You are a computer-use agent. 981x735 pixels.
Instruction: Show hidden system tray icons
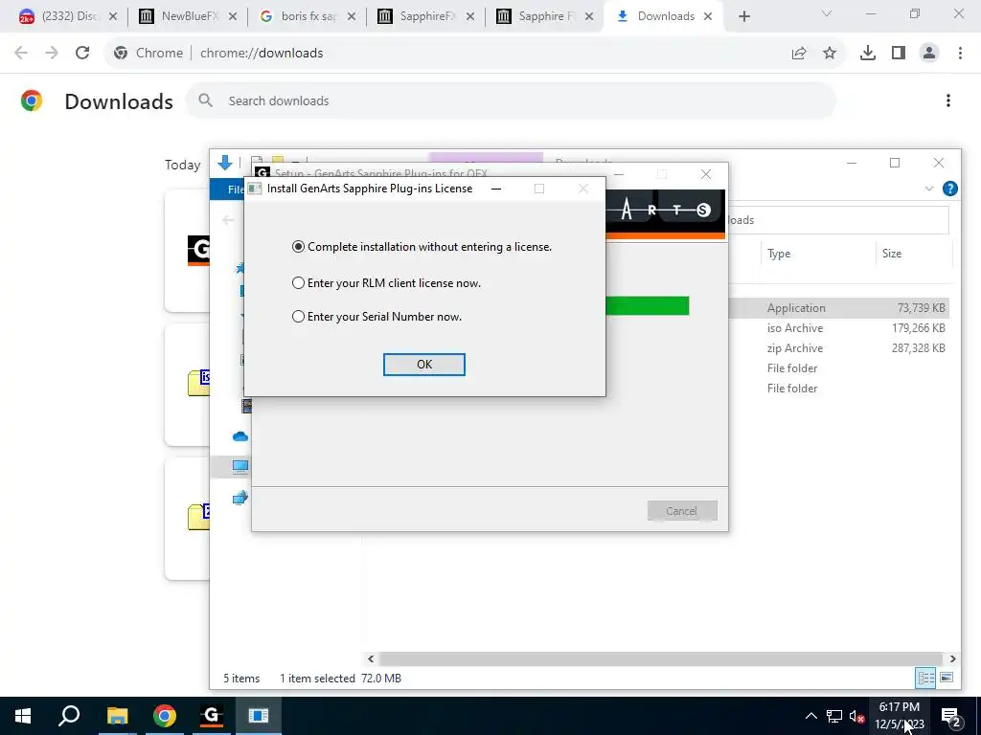(810, 716)
